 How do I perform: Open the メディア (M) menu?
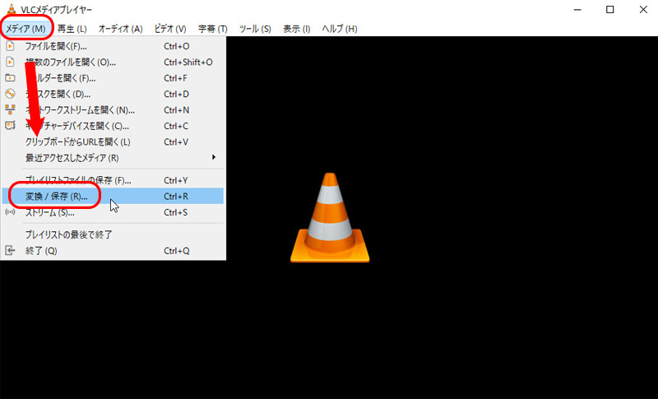click(25, 29)
